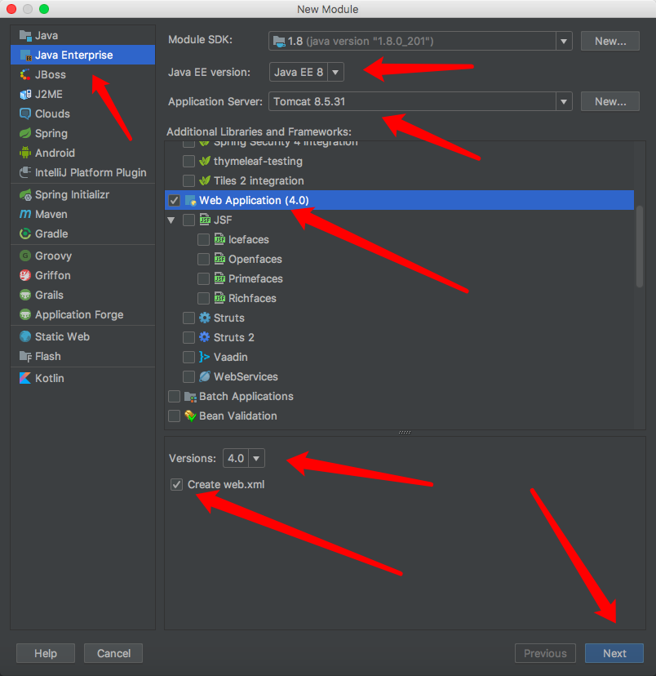Check the Openfaces checkbox
The height and width of the screenshot is (676, 656).
[203, 259]
